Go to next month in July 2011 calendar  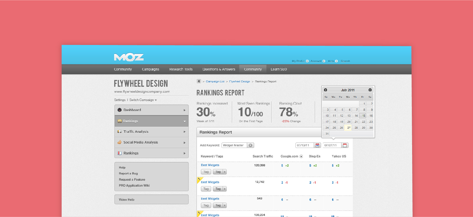point(370,90)
